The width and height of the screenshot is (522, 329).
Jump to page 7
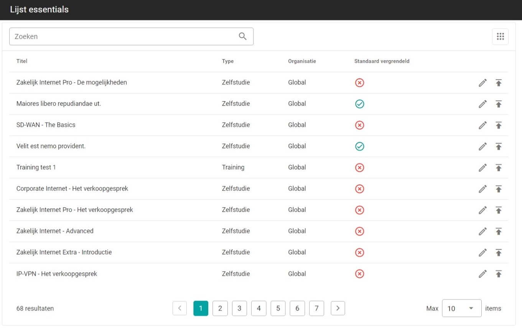(x=316, y=308)
